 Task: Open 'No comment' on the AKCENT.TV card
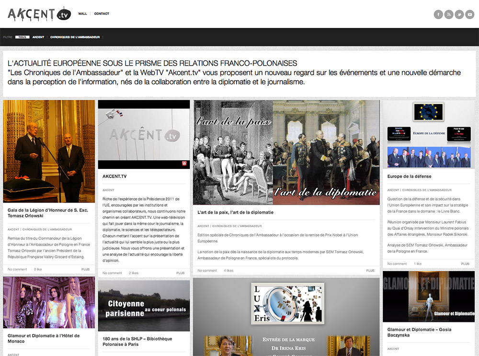point(112,273)
